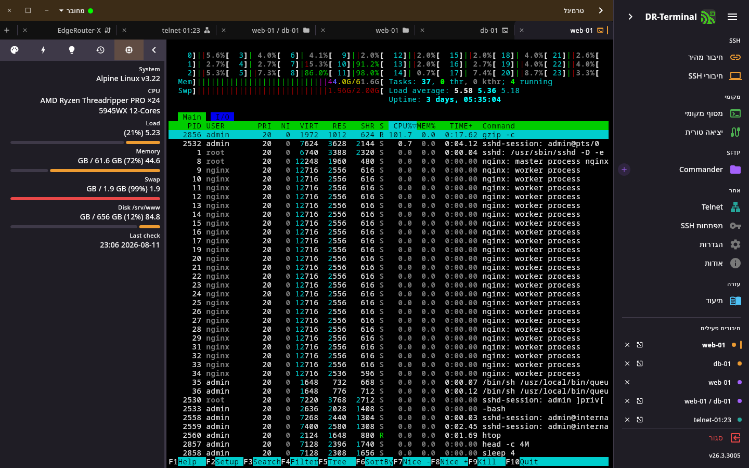Select the system monitor chip icon
Screen dimensions: 749x468
click(129, 50)
